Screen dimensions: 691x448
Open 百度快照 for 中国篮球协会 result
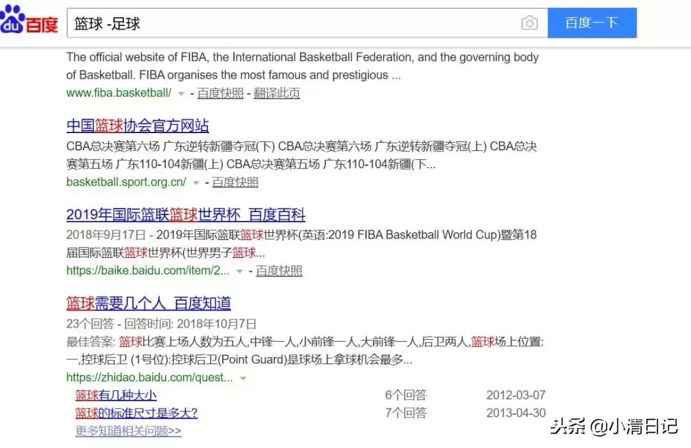click(x=234, y=182)
